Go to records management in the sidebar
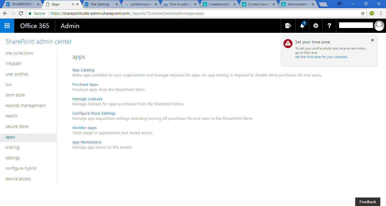This screenshot has height=206, width=386. click(25, 106)
